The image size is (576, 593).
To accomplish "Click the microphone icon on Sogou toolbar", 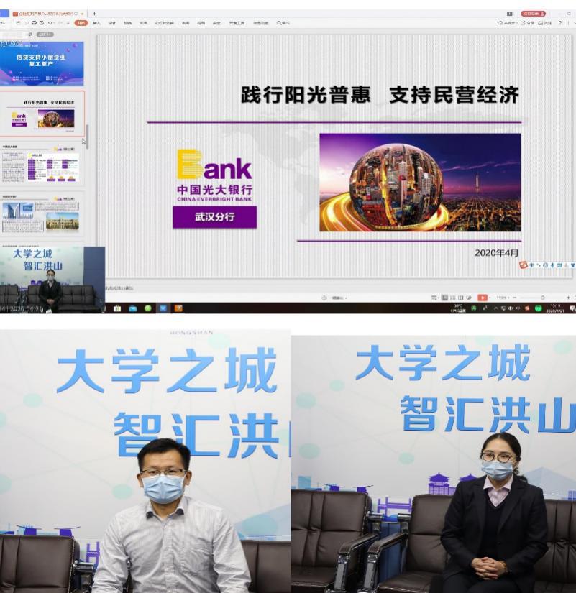I will tap(552, 265).
